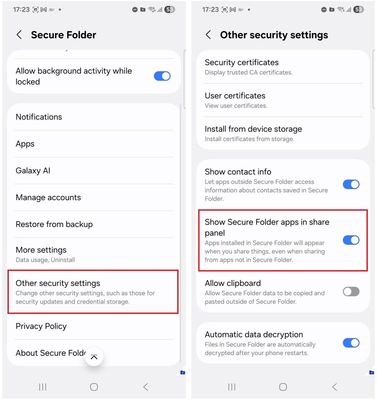This screenshot has height=401, width=377.
Task: Go back from Other security settings screen
Action: click(208, 35)
